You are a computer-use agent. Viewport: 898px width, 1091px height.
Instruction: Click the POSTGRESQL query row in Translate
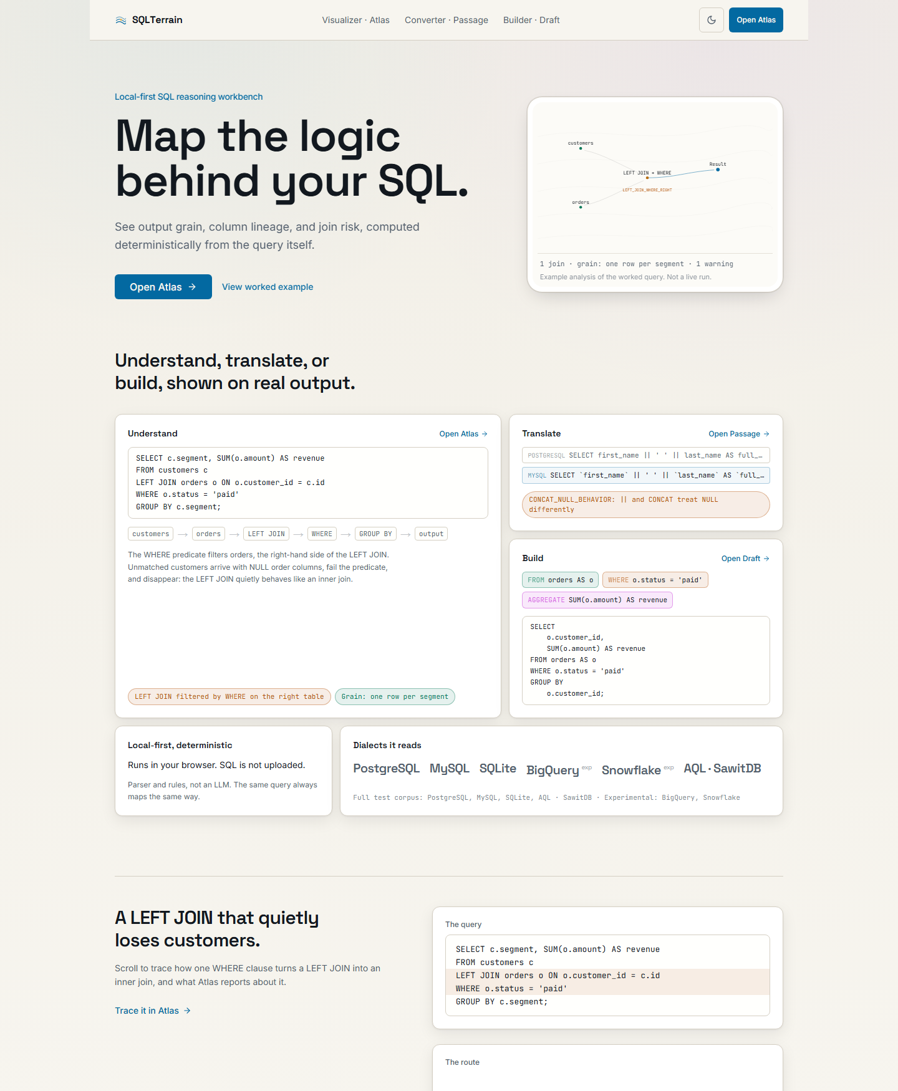[x=645, y=455]
